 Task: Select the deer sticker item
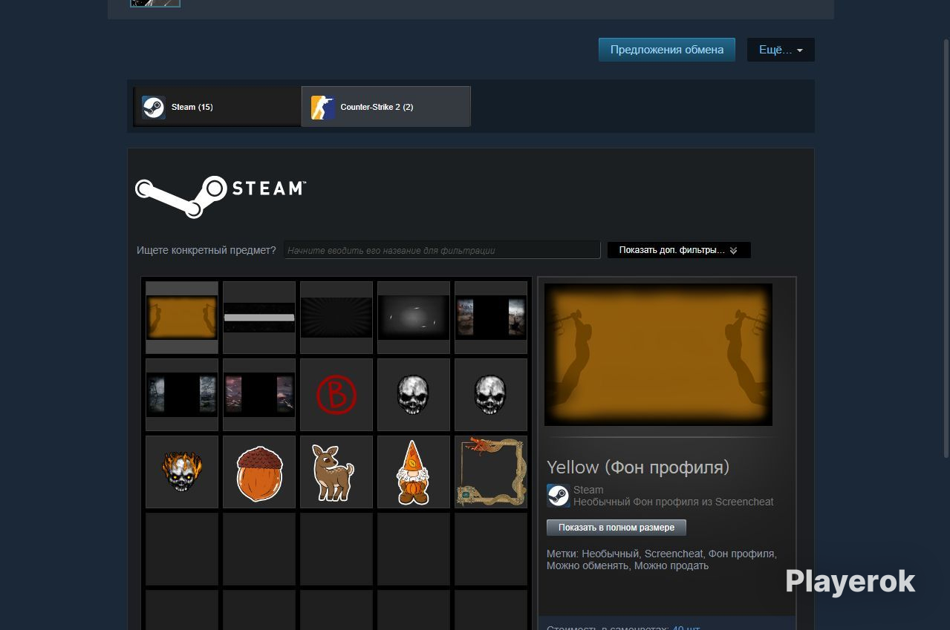[x=336, y=472]
